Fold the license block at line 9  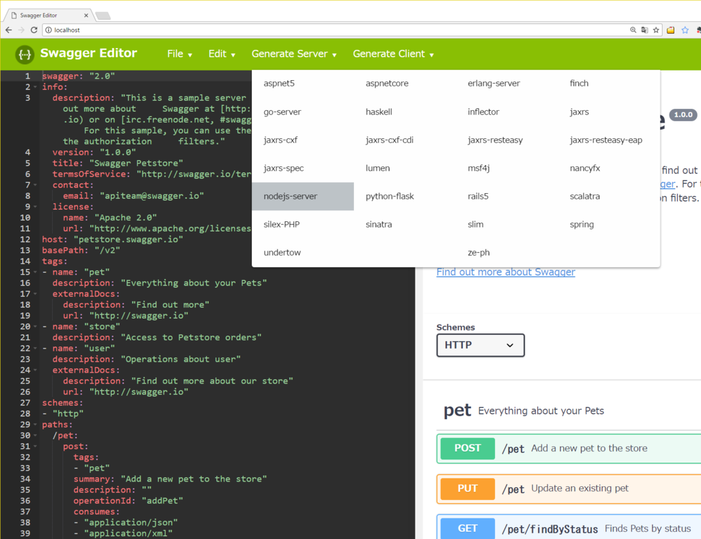[36, 207]
